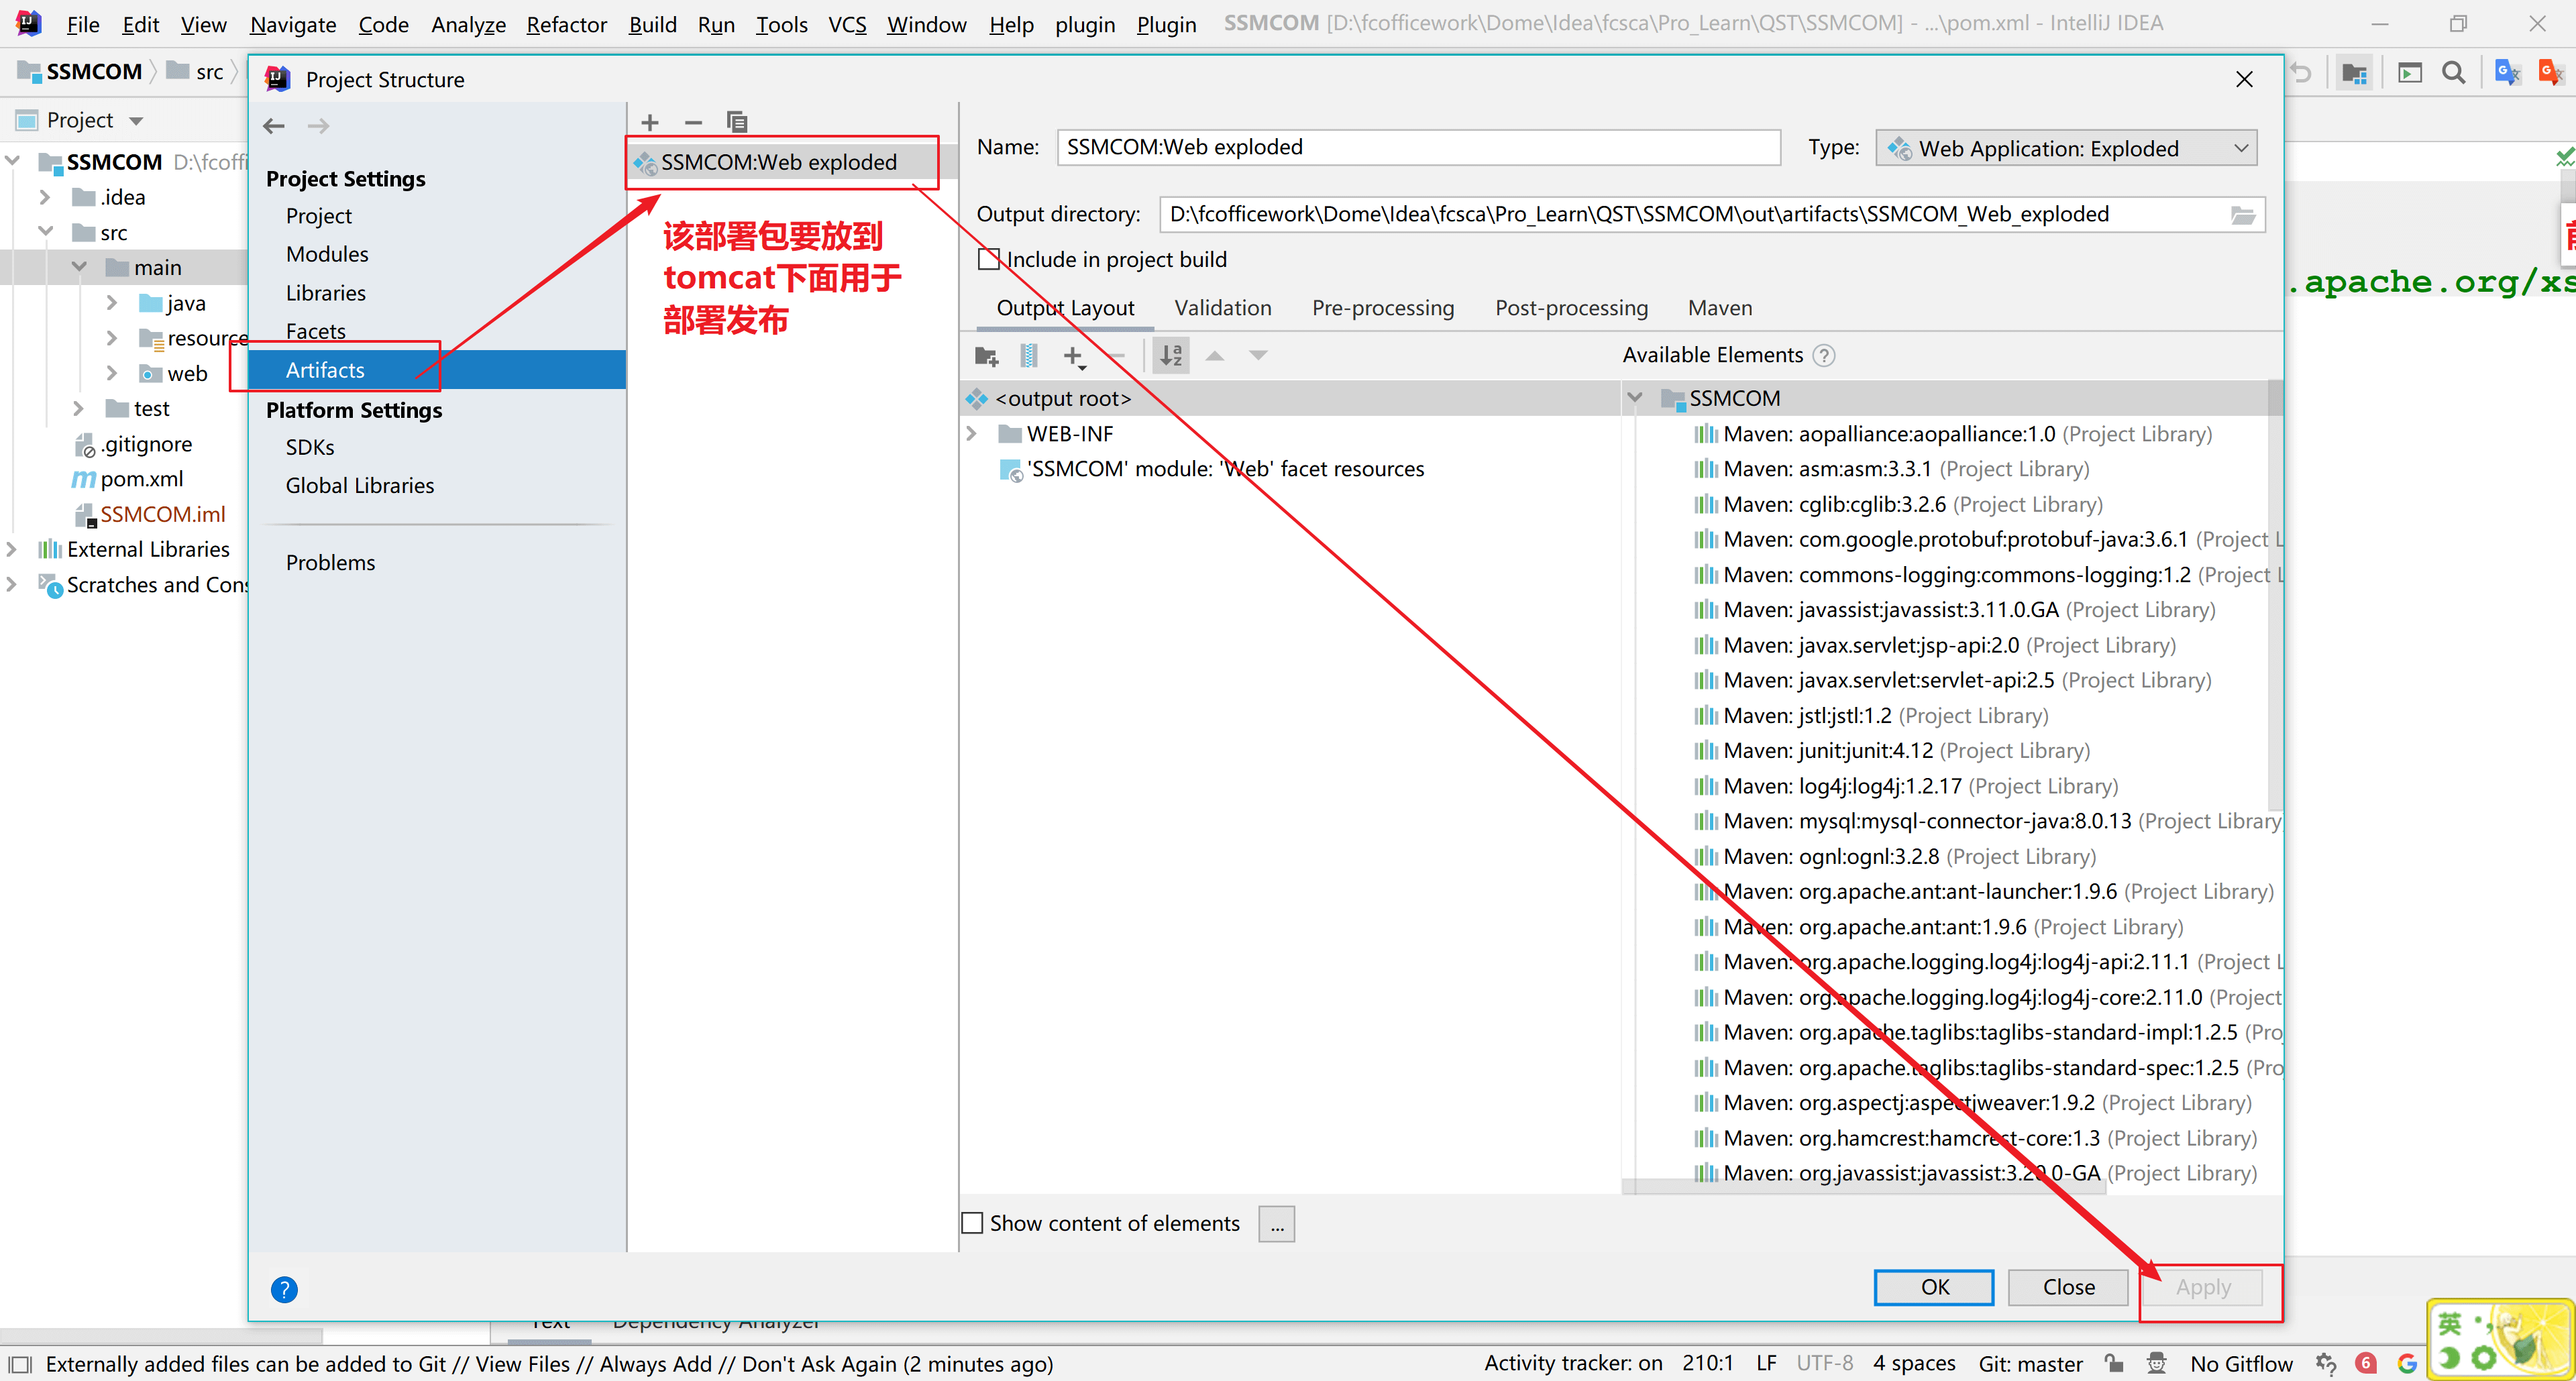Click the create archive icon

coord(1029,356)
